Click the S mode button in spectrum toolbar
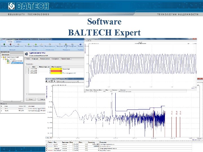The height and width of the screenshot is (152, 203). (x=54, y=81)
